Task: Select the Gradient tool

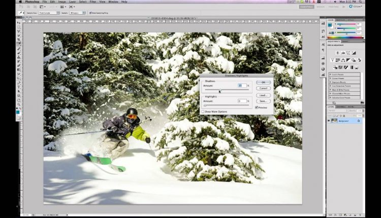Action: click(x=19, y=69)
